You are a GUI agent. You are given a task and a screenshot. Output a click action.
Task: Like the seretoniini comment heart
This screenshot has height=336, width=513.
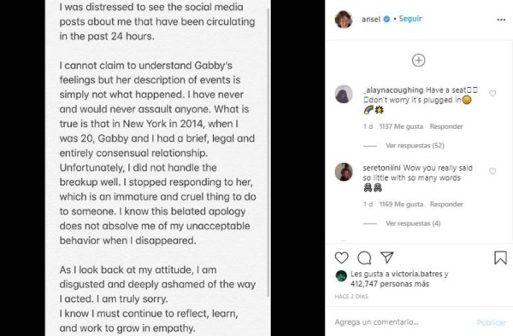click(492, 171)
